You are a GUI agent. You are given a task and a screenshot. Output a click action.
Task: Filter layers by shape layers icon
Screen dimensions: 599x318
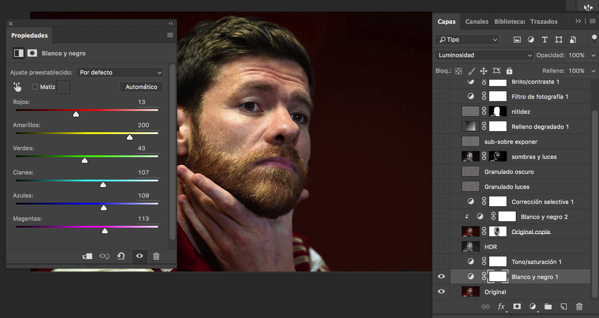pos(559,40)
